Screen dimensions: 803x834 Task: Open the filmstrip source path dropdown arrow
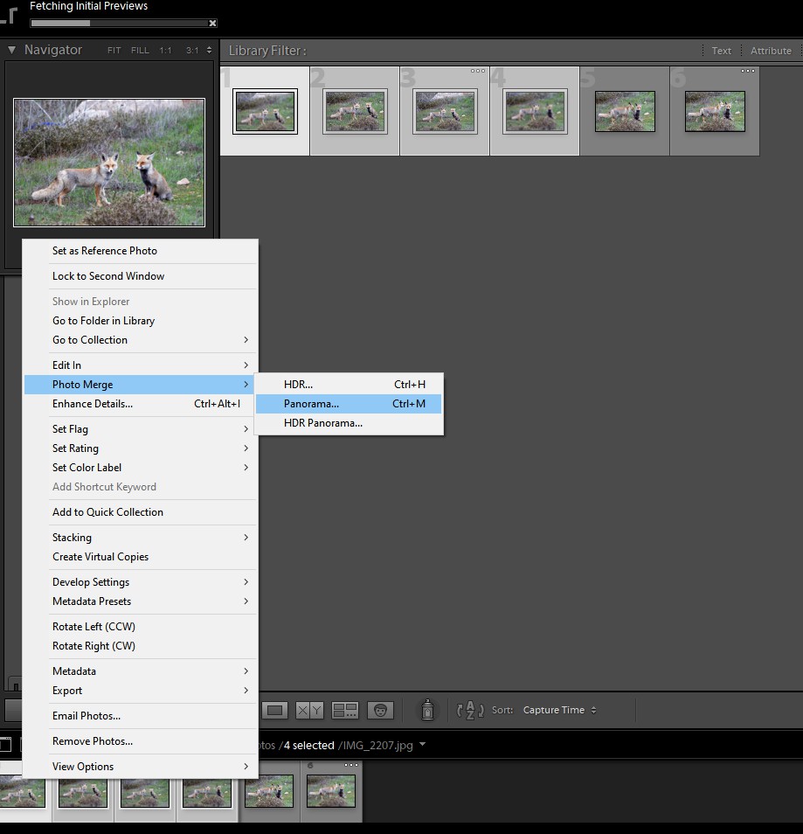click(x=423, y=745)
